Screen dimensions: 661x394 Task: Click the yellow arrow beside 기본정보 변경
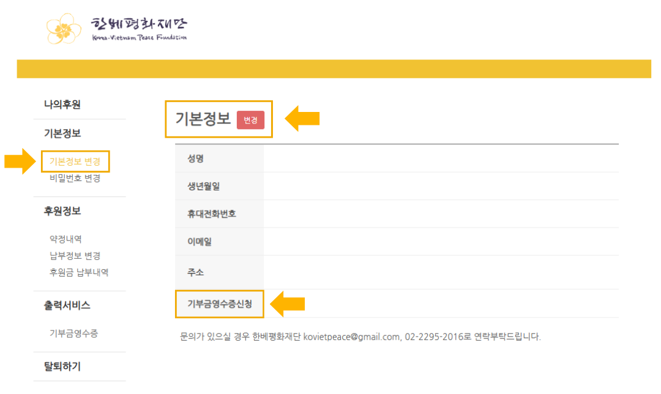tap(19, 162)
